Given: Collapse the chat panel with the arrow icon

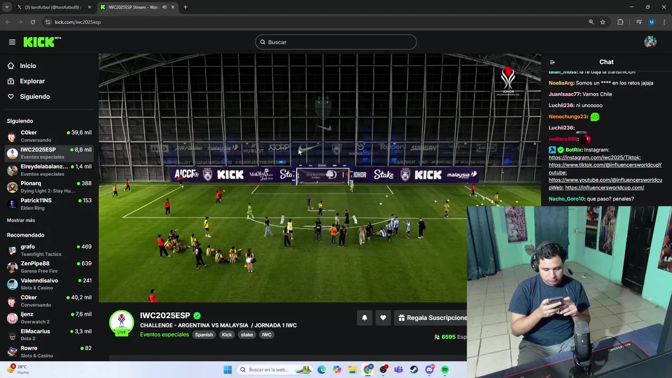Looking at the screenshot, I should [x=552, y=62].
